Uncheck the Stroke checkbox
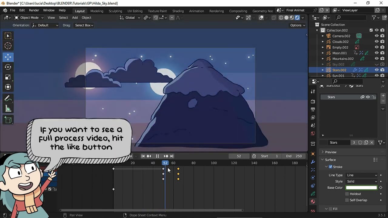 pos(330,167)
